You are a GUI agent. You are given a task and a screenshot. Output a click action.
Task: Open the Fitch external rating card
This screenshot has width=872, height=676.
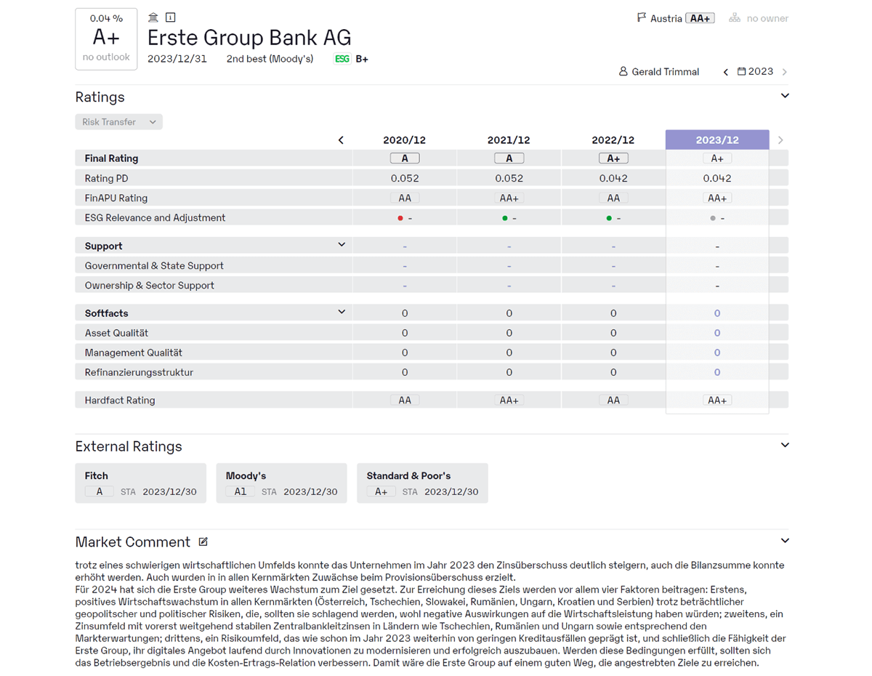point(140,483)
